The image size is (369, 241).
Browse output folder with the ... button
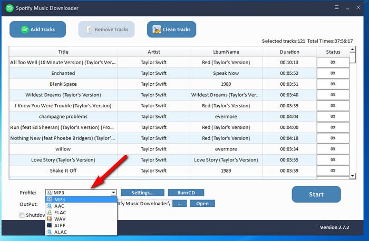180,204
